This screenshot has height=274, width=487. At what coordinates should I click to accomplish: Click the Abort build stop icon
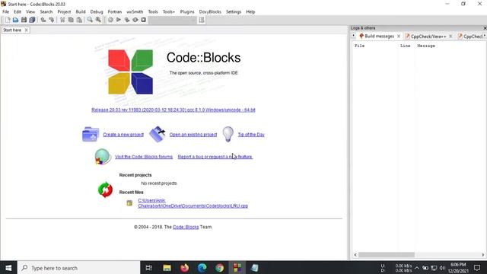point(144,20)
